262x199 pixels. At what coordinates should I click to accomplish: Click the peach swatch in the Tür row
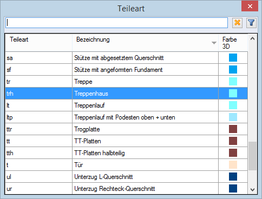pos(233,165)
